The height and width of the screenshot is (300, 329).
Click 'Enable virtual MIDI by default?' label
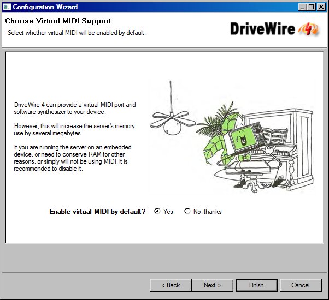(x=97, y=212)
